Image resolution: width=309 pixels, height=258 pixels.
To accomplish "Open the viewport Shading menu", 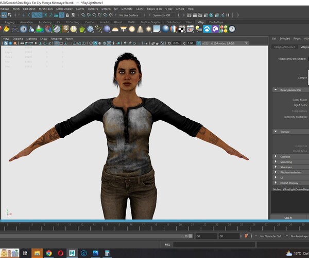I will click(x=18, y=39).
